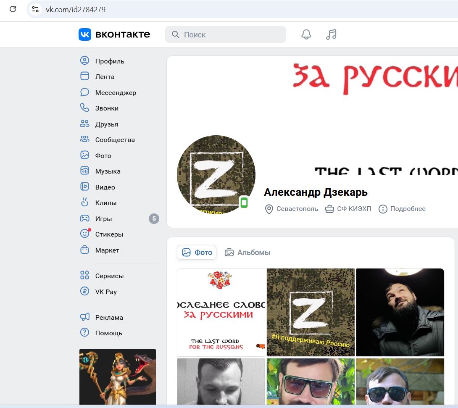Open notifications bell icon
Image resolution: width=458 pixels, height=408 pixels.
(x=306, y=34)
